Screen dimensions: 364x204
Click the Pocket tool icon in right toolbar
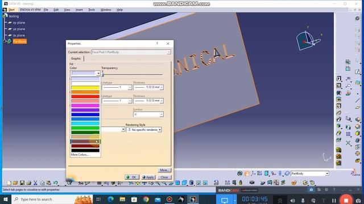(339, 86)
